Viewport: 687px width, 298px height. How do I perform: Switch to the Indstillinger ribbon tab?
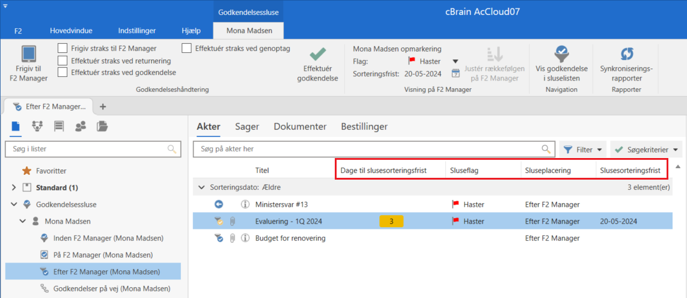(x=137, y=30)
